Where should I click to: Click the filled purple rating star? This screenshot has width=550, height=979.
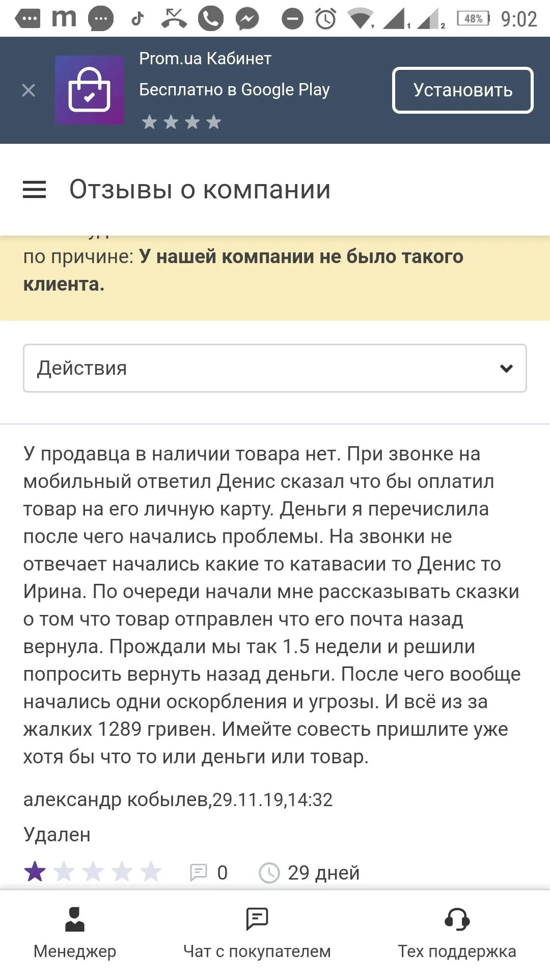(x=35, y=872)
